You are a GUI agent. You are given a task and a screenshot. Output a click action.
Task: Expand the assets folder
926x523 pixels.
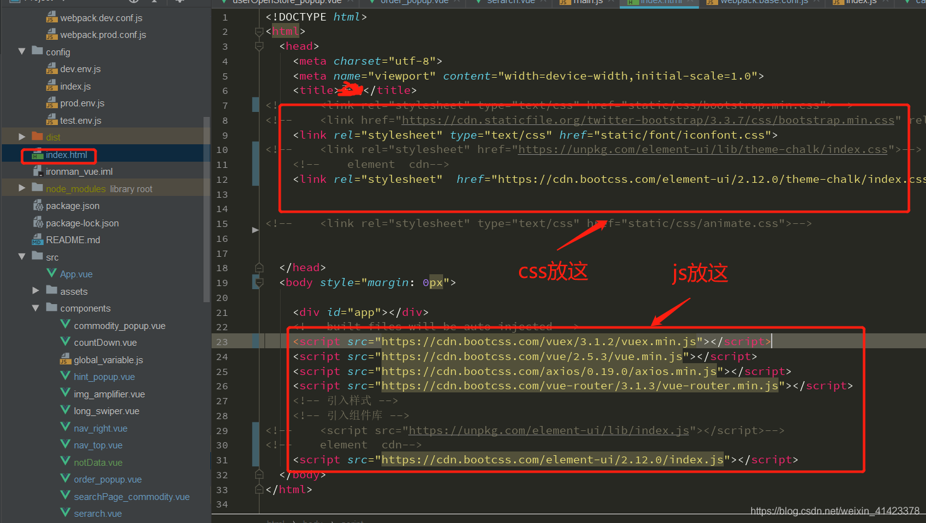(35, 290)
